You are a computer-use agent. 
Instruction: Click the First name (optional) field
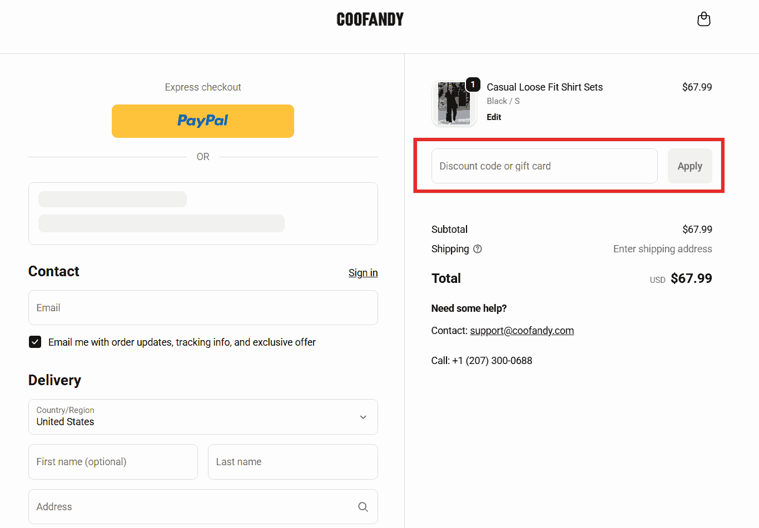(x=113, y=462)
